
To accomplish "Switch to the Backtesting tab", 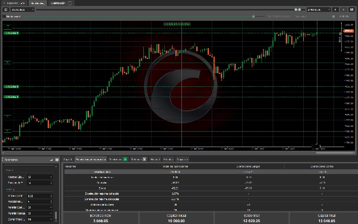I will [x=38, y=3].
